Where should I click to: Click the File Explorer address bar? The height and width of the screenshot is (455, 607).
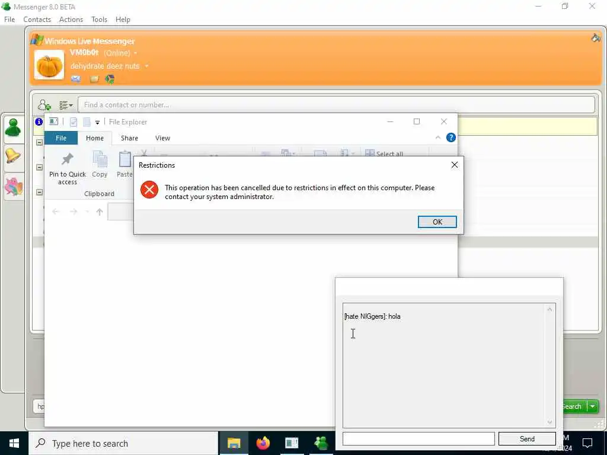[x=121, y=212]
